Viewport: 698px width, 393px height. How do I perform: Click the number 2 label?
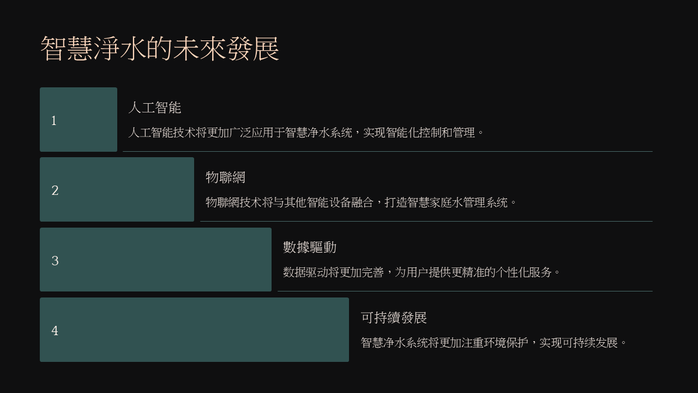coord(55,190)
